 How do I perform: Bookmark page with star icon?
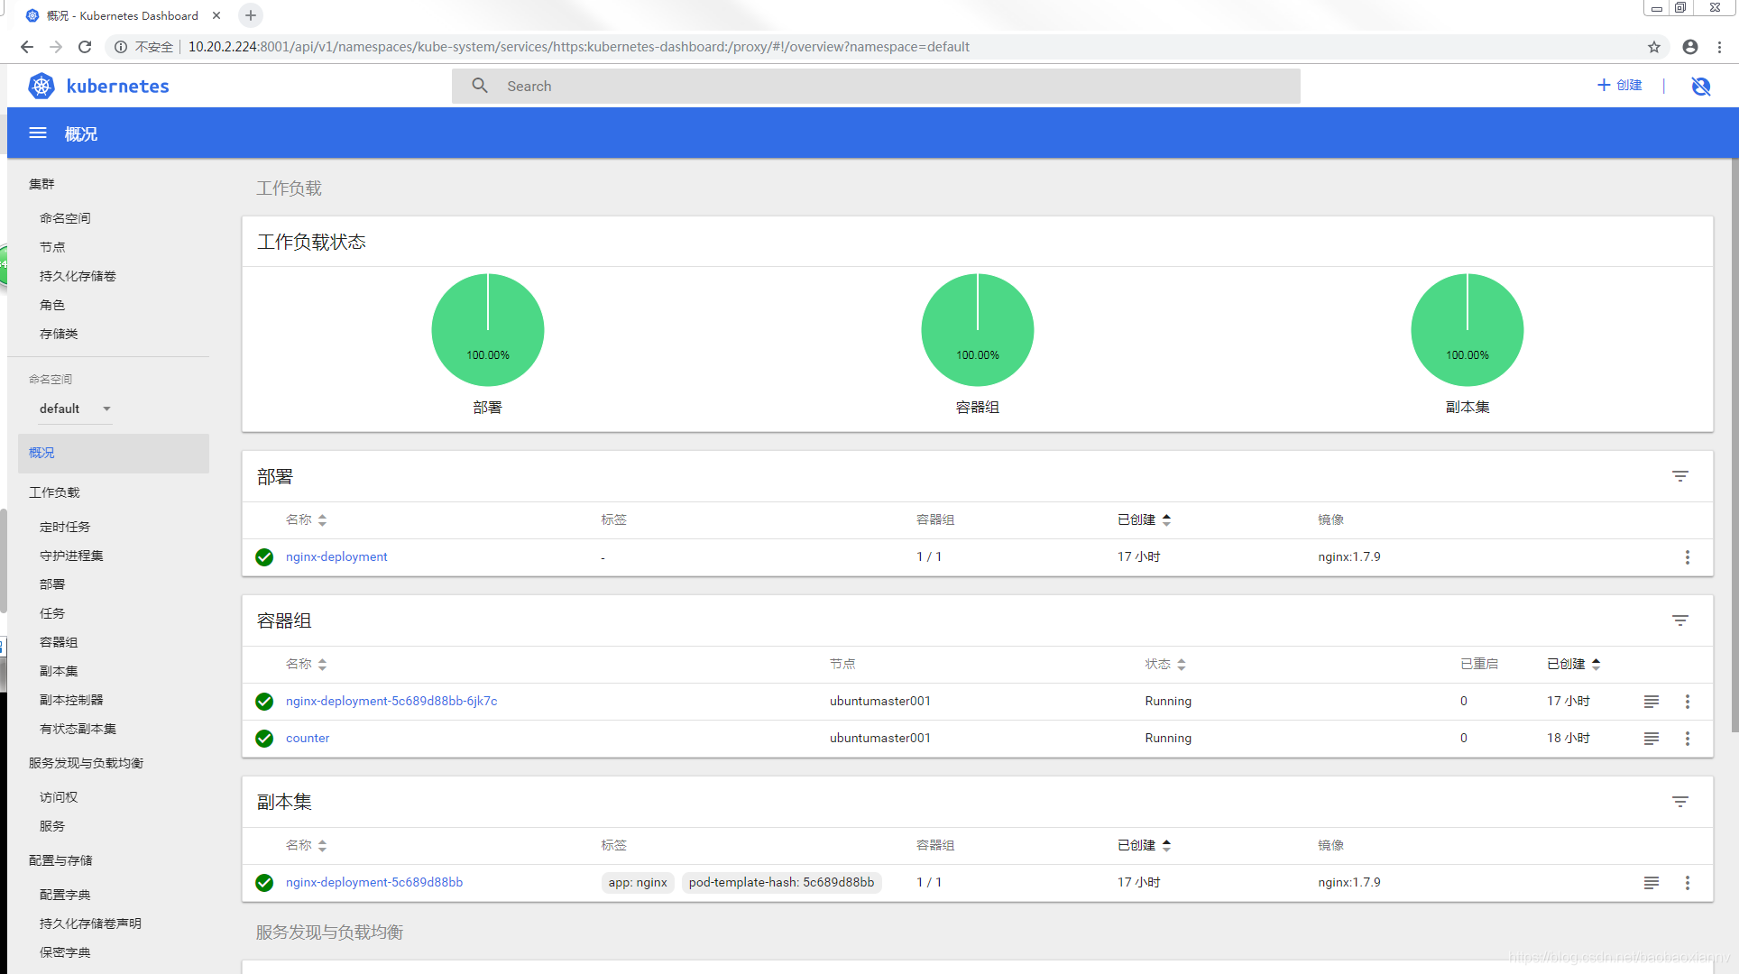[x=1654, y=47]
